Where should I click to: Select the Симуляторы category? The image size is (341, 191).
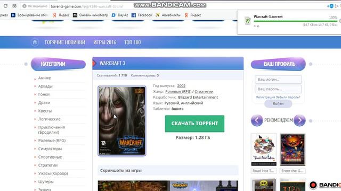[50, 149]
